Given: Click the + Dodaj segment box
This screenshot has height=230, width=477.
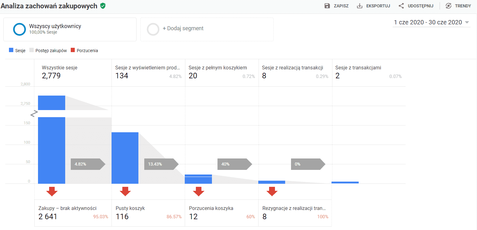Looking at the screenshot, I should (x=207, y=29).
